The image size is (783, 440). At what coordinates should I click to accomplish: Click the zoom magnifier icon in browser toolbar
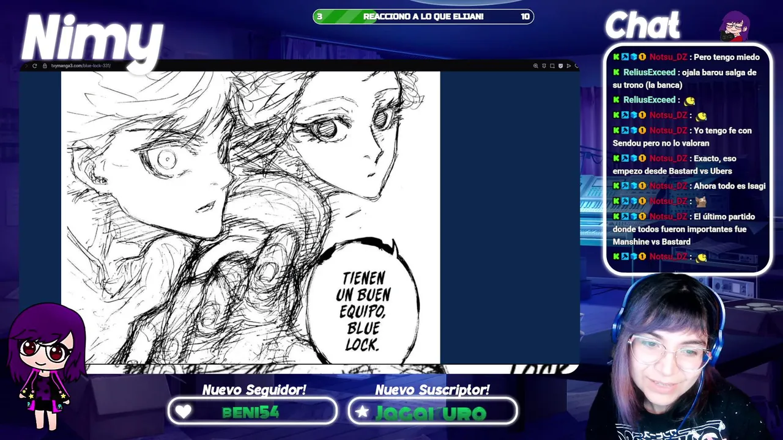[535, 65]
